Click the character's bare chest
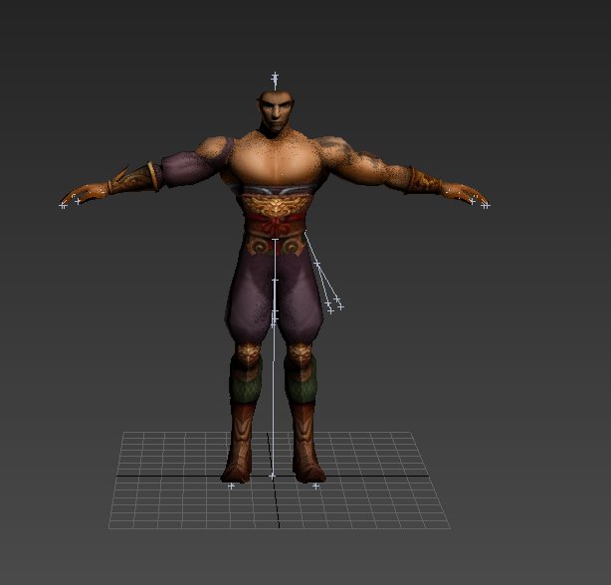This screenshot has width=611, height=585. (x=278, y=160)
